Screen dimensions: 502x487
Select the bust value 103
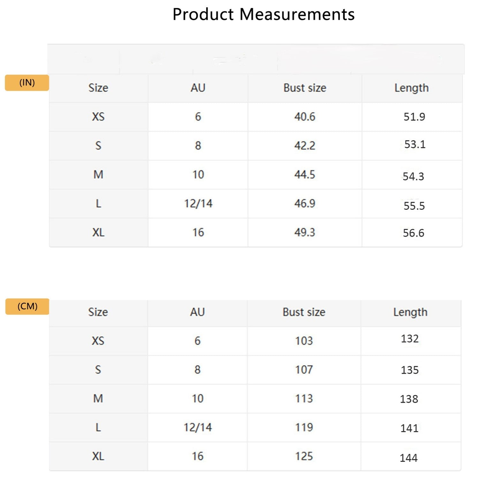(304, 341)
